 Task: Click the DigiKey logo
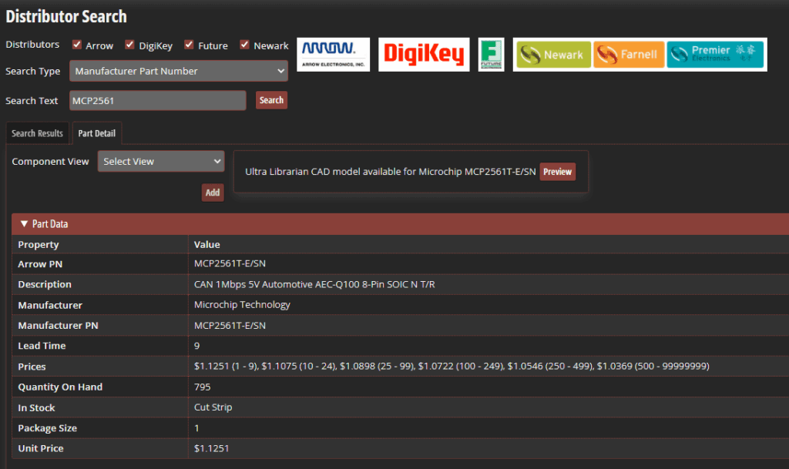click(x=424, y=54)
